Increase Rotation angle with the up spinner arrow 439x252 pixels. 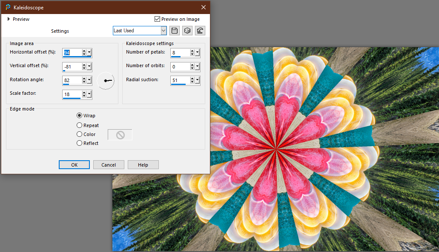pos(84,79)
